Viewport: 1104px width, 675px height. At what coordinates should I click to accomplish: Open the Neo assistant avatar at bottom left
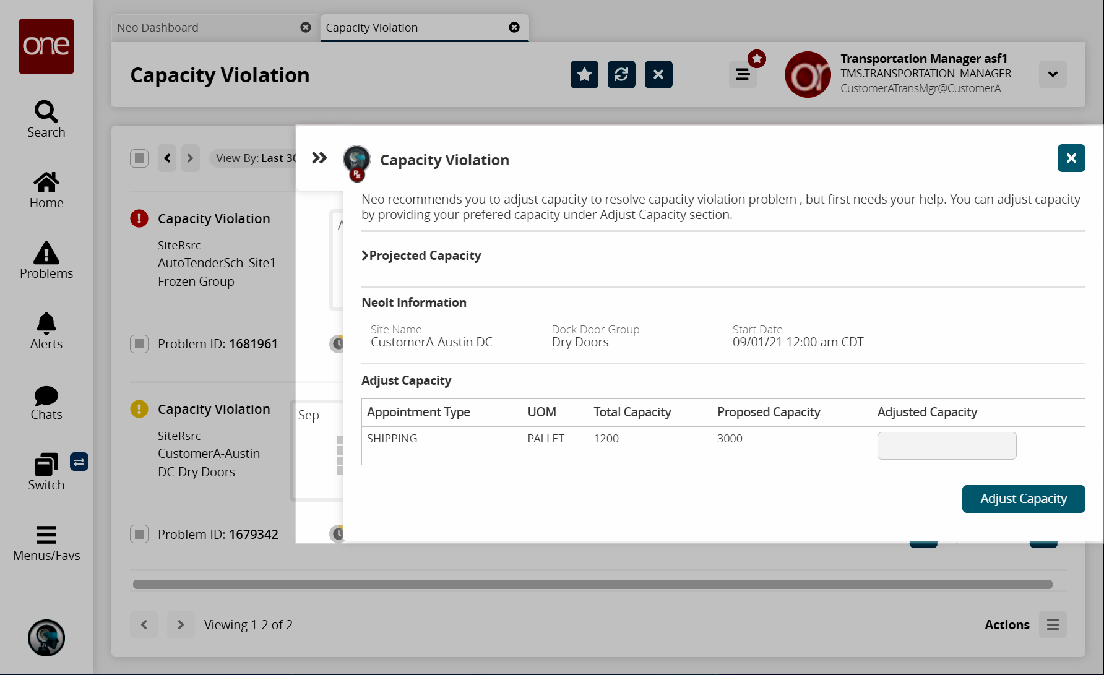click(x=46, y=637)
